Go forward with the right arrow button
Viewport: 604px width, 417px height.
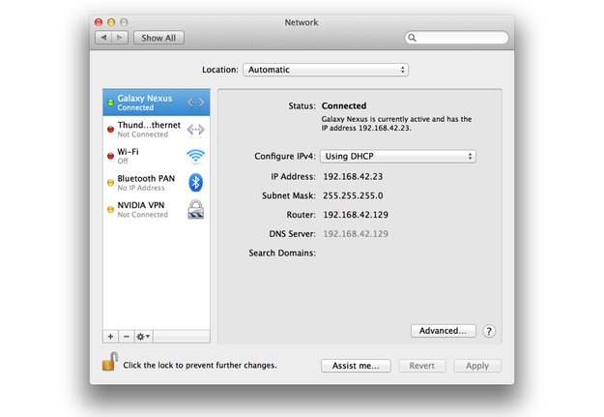click(x=120, y=38)
